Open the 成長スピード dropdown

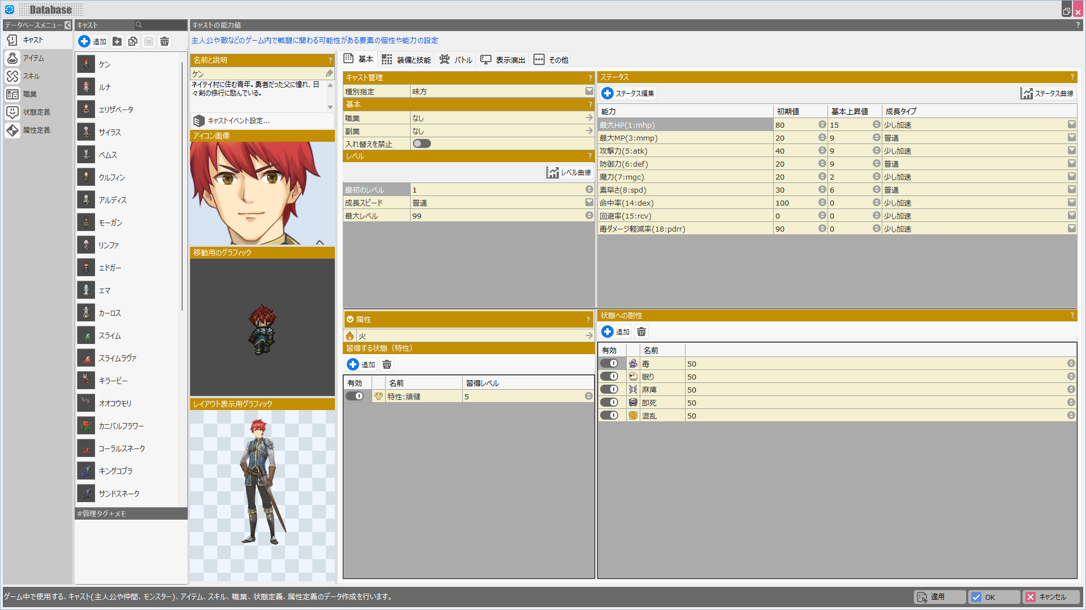pos(589,203)
